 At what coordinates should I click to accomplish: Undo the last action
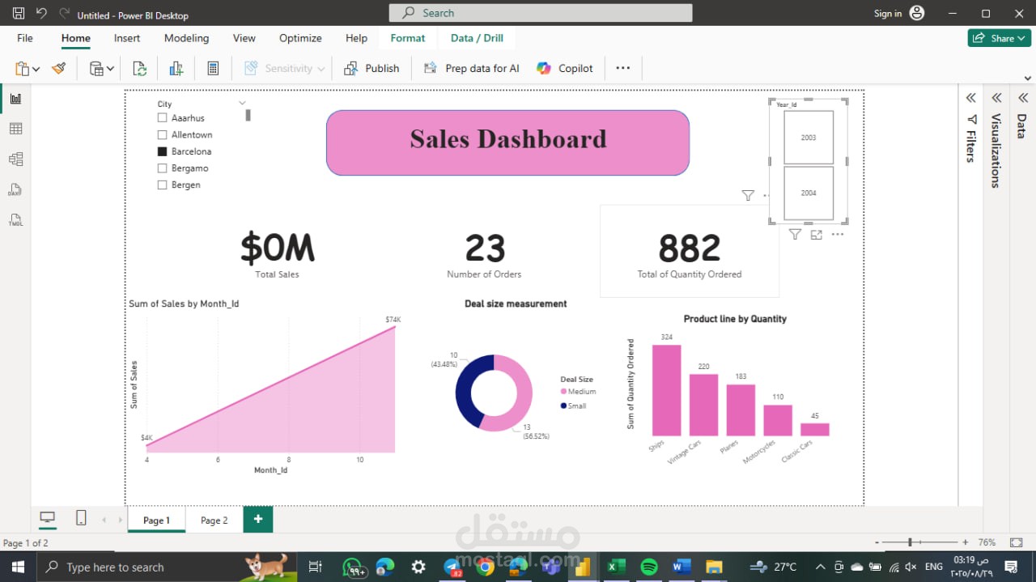point(42,14)
